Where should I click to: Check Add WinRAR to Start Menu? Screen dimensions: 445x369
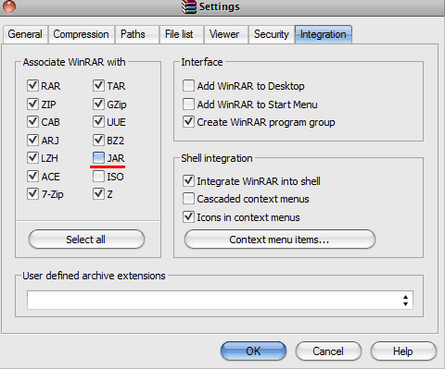188,105
